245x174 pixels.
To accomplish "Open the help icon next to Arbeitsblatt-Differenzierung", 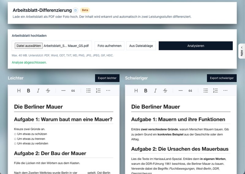I will [75, 10].
